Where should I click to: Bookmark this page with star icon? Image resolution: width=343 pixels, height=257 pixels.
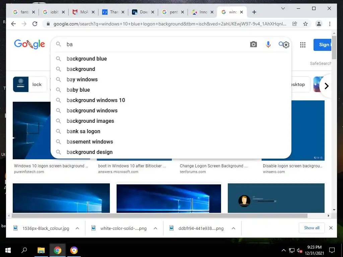(305, 24)
